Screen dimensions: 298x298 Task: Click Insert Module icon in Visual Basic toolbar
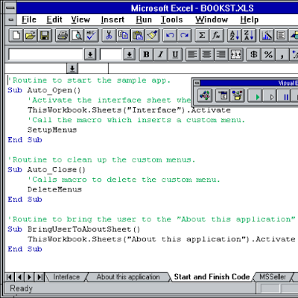point(205,95)
